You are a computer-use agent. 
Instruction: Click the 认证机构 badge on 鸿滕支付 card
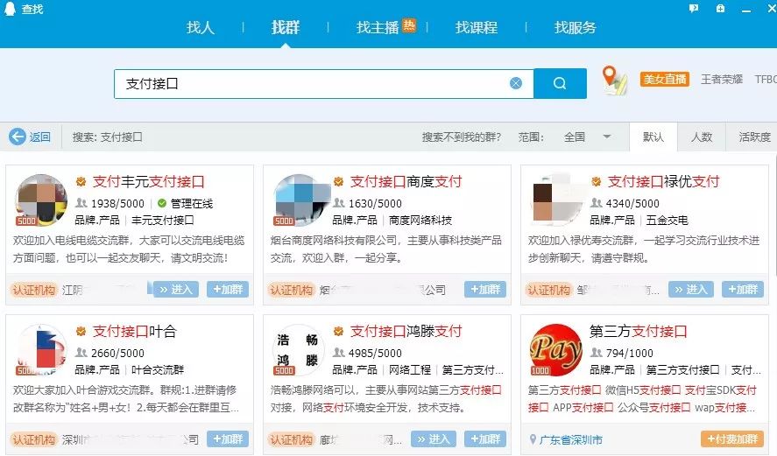pyautogui.click(x=292, y=439)
